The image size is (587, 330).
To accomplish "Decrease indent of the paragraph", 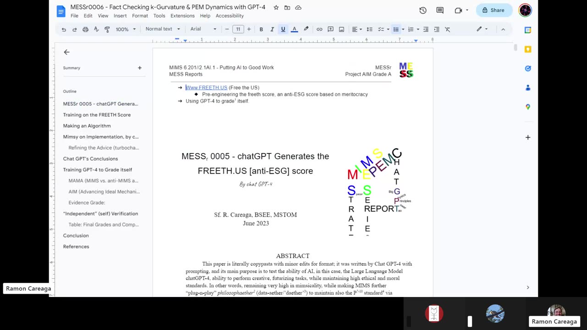I will (426, 29).
